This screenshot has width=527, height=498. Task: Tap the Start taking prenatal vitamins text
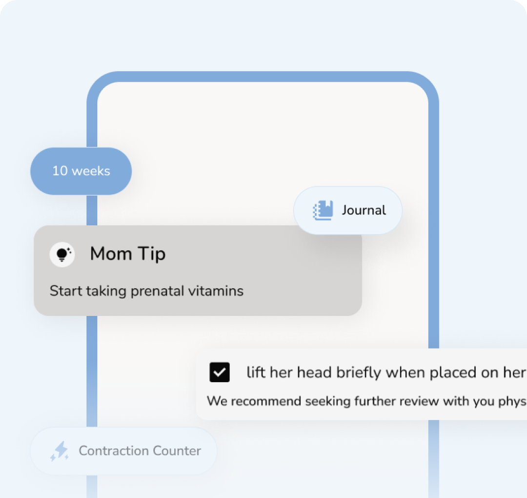click(146, 291)
